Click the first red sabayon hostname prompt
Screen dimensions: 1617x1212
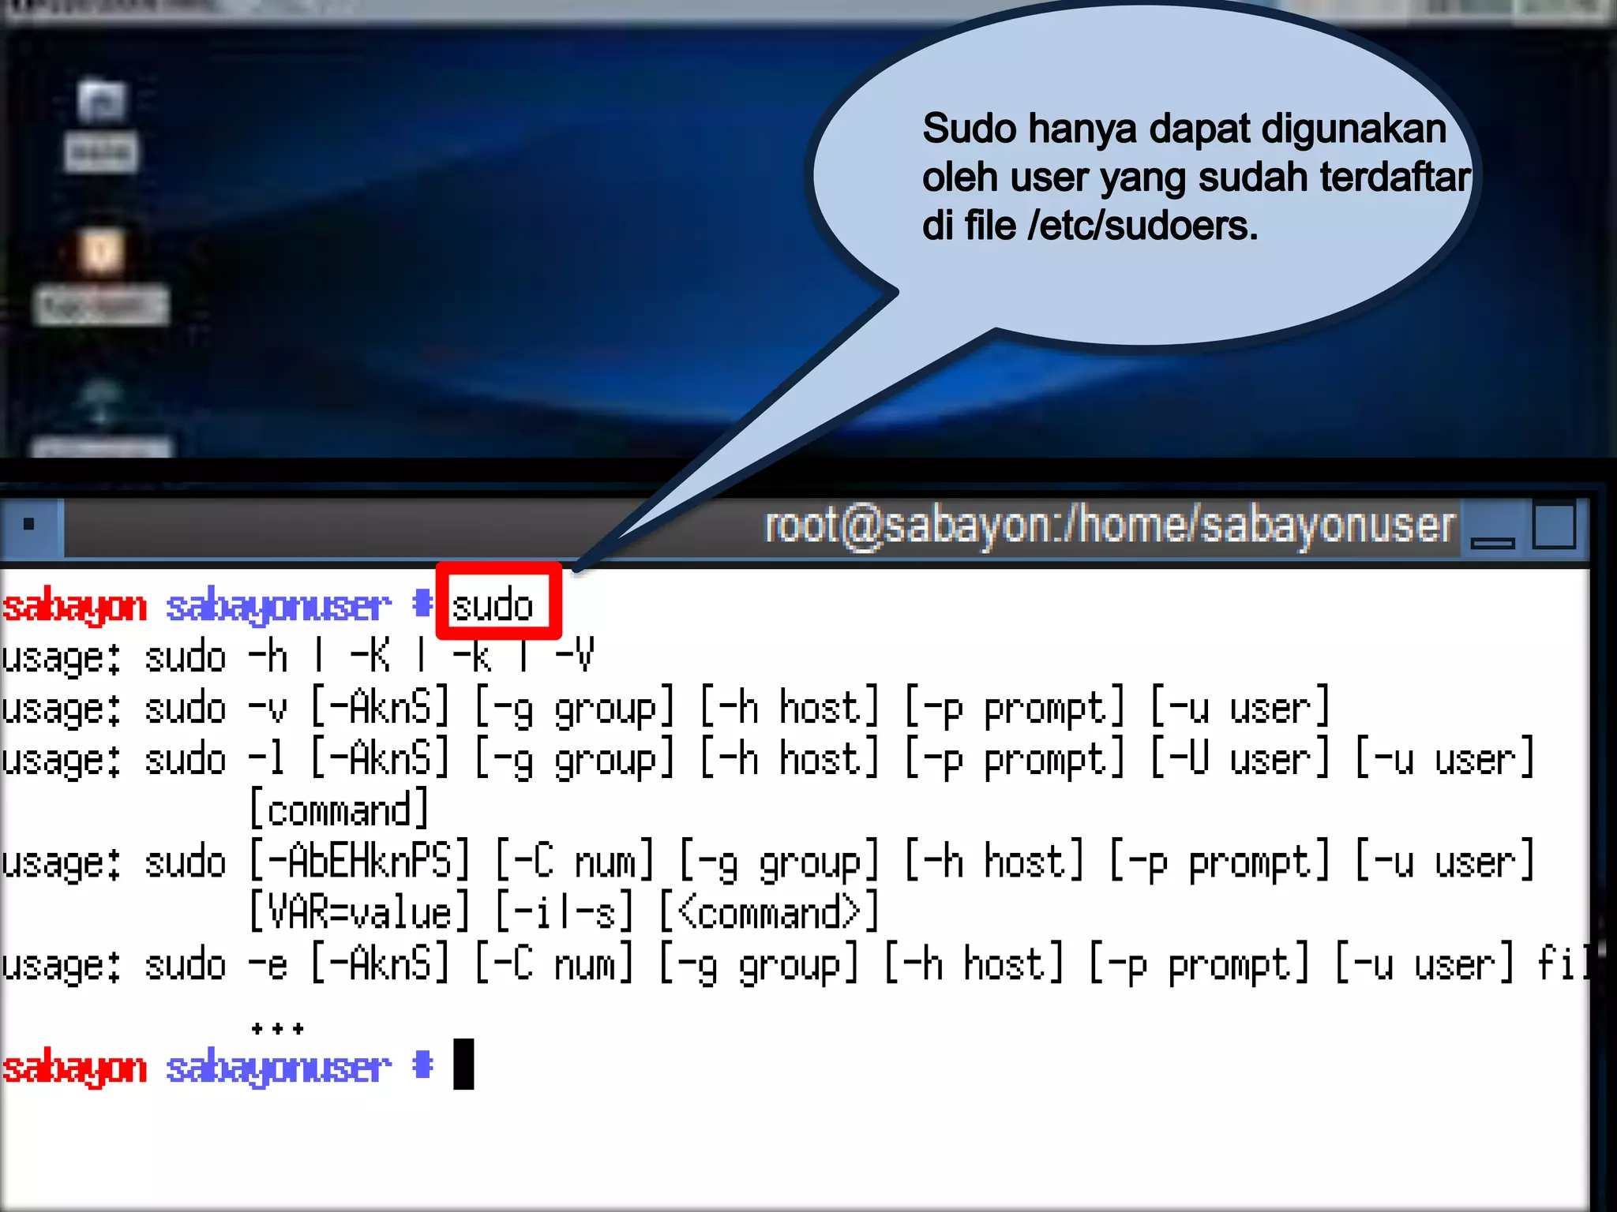click(x=75, y=606)
